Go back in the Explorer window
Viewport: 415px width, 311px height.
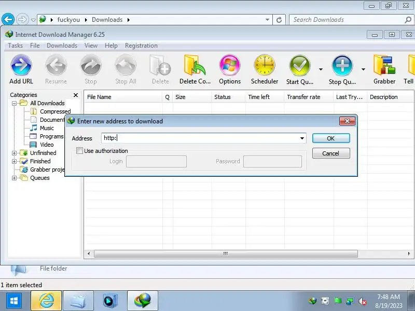click(x=8, y=20)
